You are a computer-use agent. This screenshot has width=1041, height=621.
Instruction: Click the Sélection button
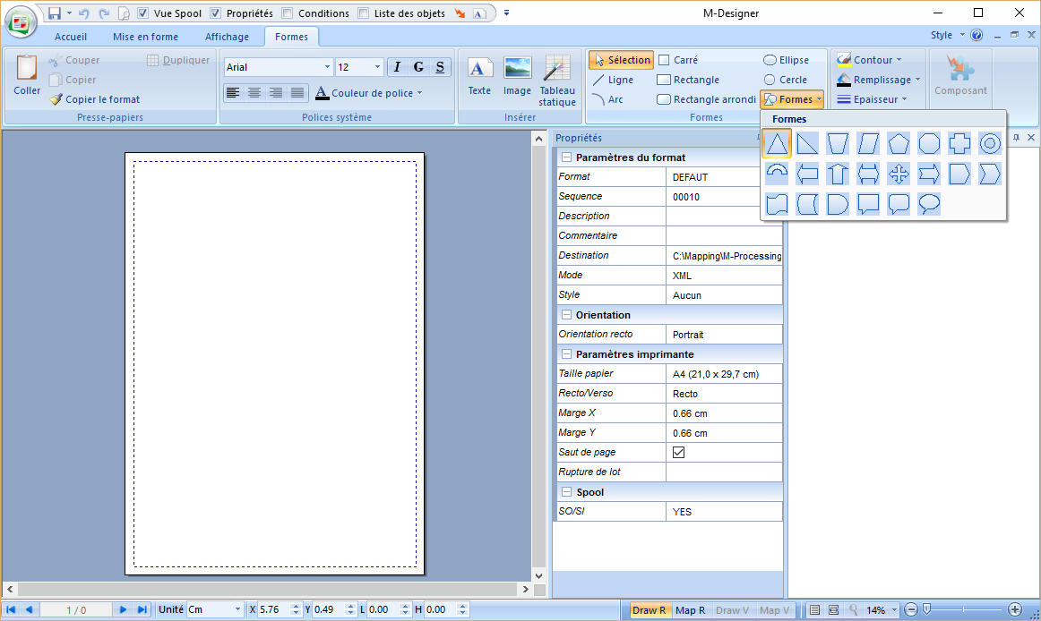tap(621, 59)
